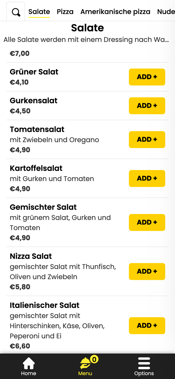This screenshot has height=379, width=175.
Task: Click the Salate page heading
Action: [87, 28]
